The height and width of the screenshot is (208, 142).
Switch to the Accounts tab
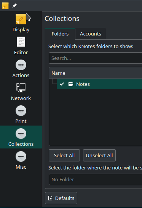coord(91,34)
